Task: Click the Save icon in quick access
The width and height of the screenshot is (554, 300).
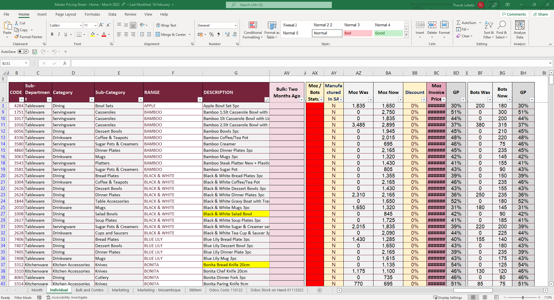Action: point(35,52)
